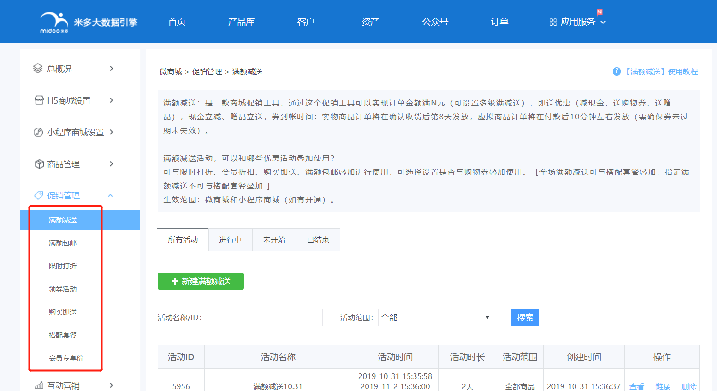Switch to the 未开始 tab

point(274,239)
